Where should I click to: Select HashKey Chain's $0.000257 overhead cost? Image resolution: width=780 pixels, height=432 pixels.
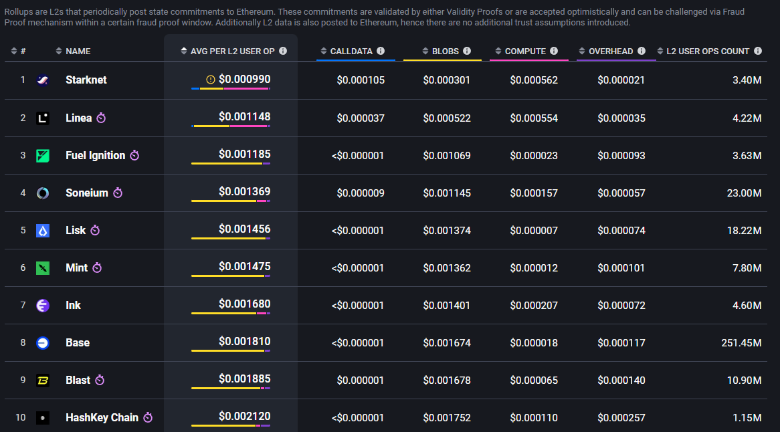621,417
